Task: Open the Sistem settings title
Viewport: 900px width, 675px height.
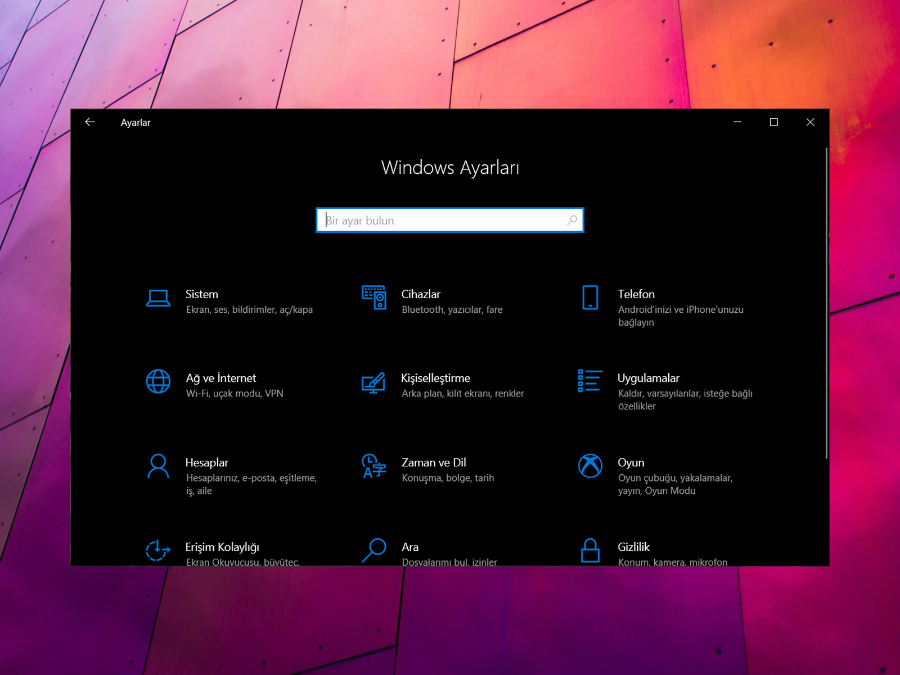Action: tap(202, 294)
